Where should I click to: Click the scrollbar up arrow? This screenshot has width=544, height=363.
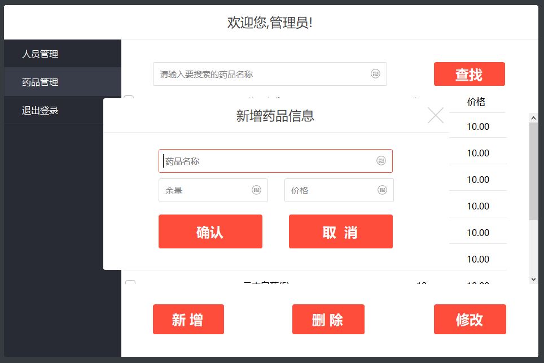click(x=533, y=118)
